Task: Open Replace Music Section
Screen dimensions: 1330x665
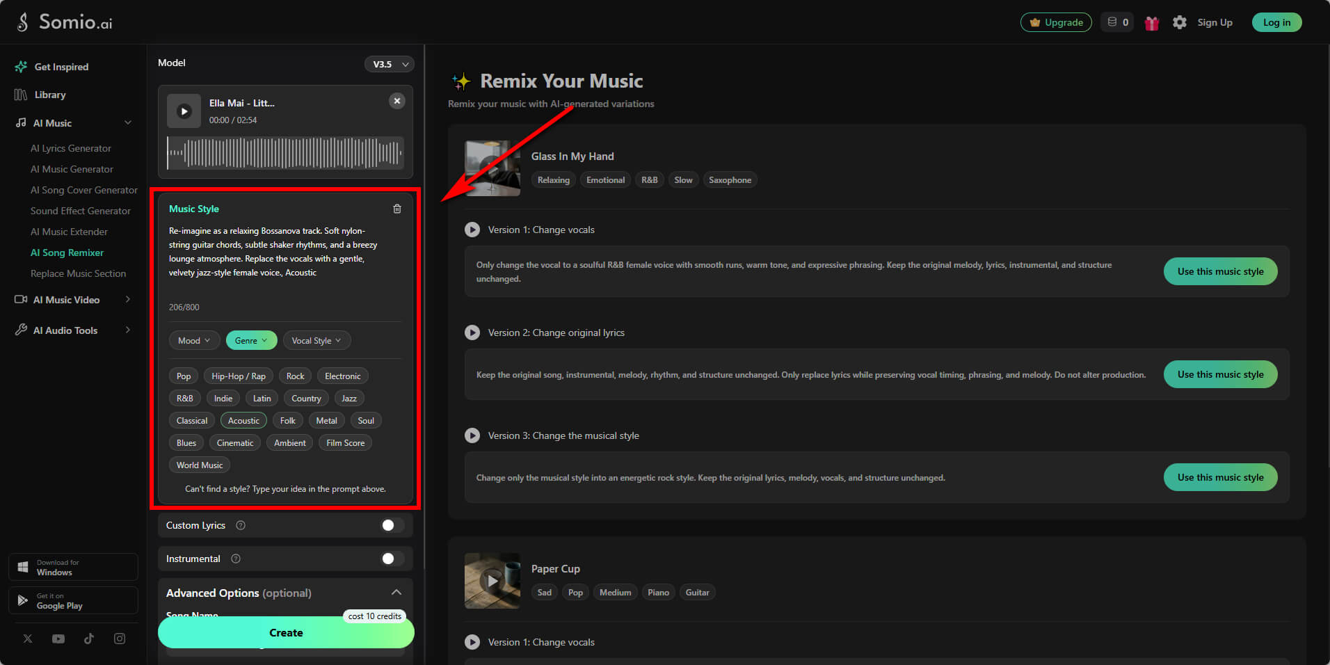Action: (79, 273)
